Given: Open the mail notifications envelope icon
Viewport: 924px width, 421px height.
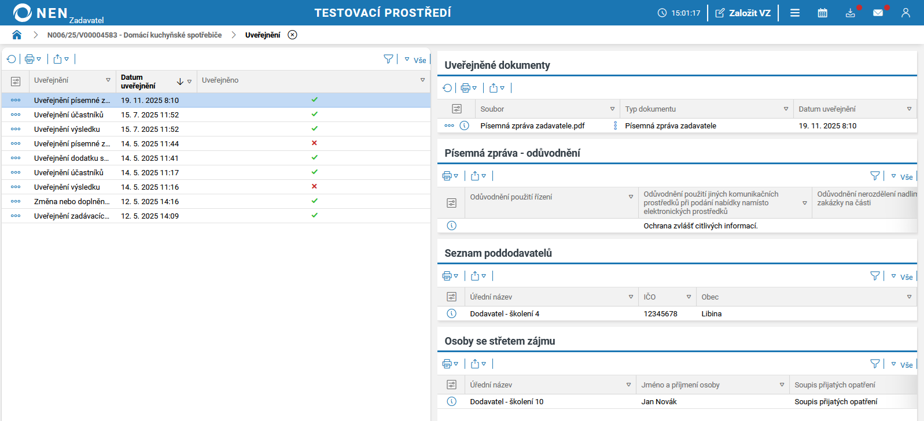Looking at the screenshot, I should point(878,13).
